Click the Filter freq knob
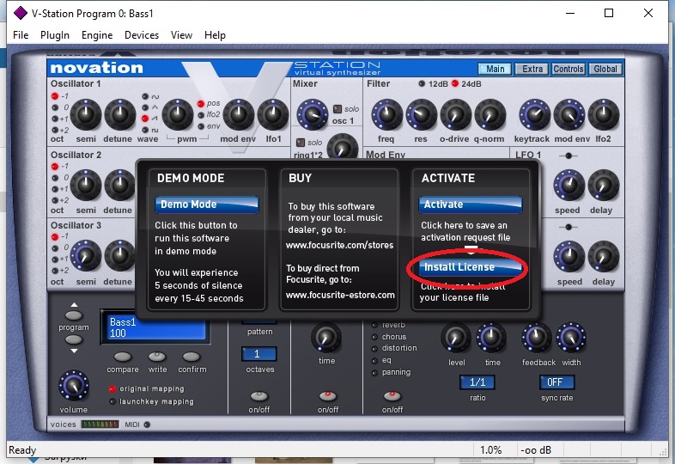The width and height of the screenshot is (675, 464). (x=386, y=114)
